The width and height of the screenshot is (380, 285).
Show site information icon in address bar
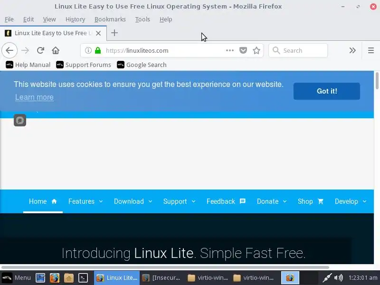click(x=88, y=50)
